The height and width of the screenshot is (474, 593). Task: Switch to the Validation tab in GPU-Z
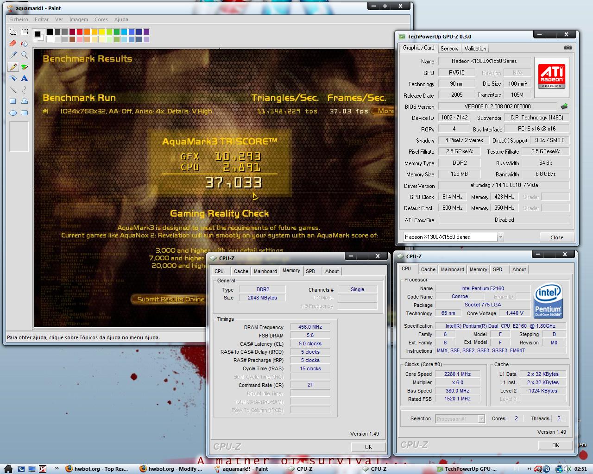[475, 49]
